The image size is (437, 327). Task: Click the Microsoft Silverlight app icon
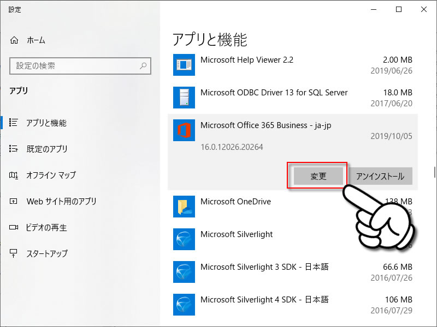point(184,239)
